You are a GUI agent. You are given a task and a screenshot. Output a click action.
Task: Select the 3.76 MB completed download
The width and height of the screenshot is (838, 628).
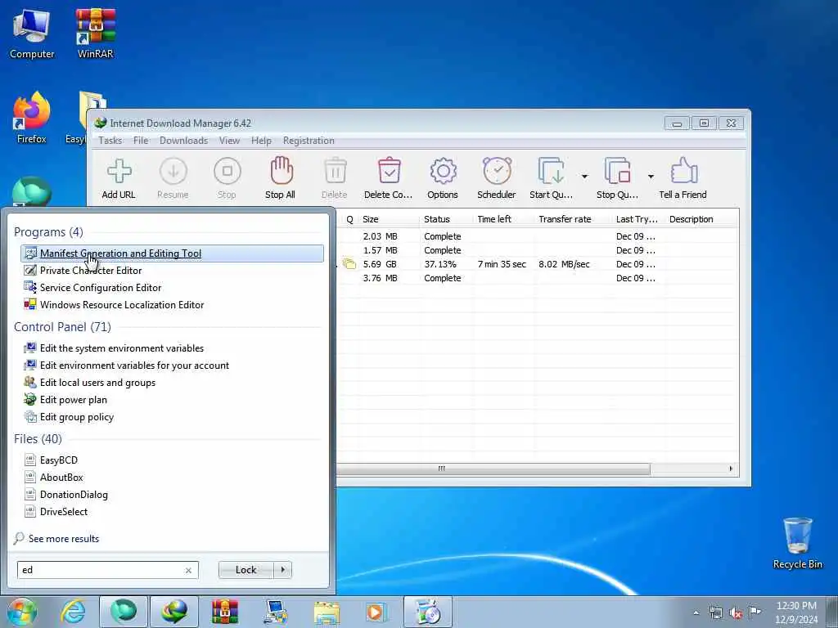point(537,278)
